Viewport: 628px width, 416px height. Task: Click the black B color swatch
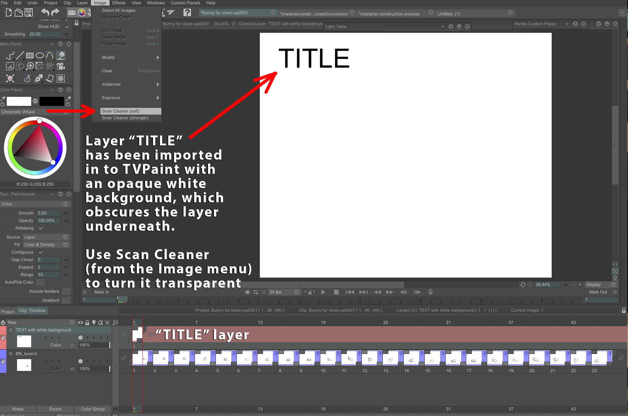[x=51, y=101]
